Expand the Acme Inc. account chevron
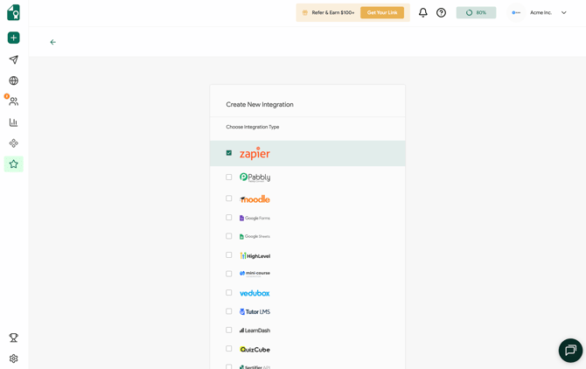The width and height of the screenshot is (586, 369). click(563, 13)
